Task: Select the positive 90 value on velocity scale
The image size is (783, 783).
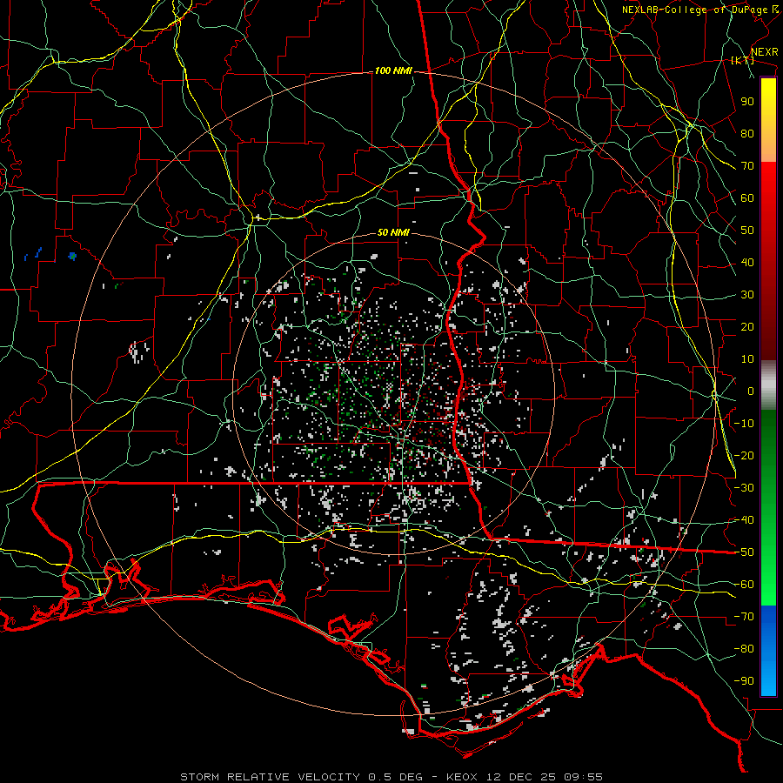Action: pyautogui.click(x=747, y=102)
